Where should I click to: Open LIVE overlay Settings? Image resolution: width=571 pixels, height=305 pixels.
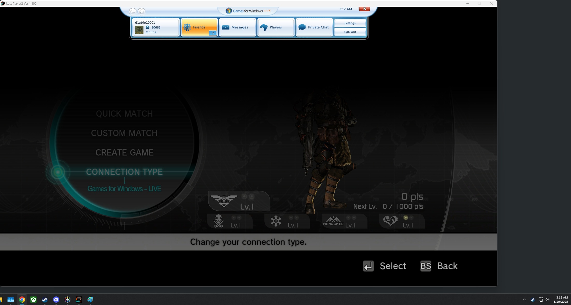(350, 23)
